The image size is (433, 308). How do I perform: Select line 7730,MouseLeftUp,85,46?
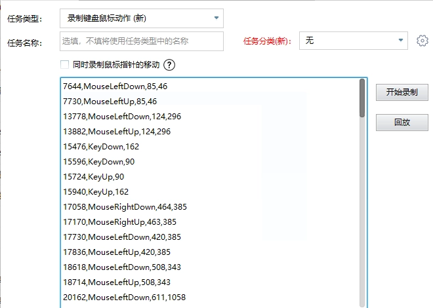pos(110,102)
